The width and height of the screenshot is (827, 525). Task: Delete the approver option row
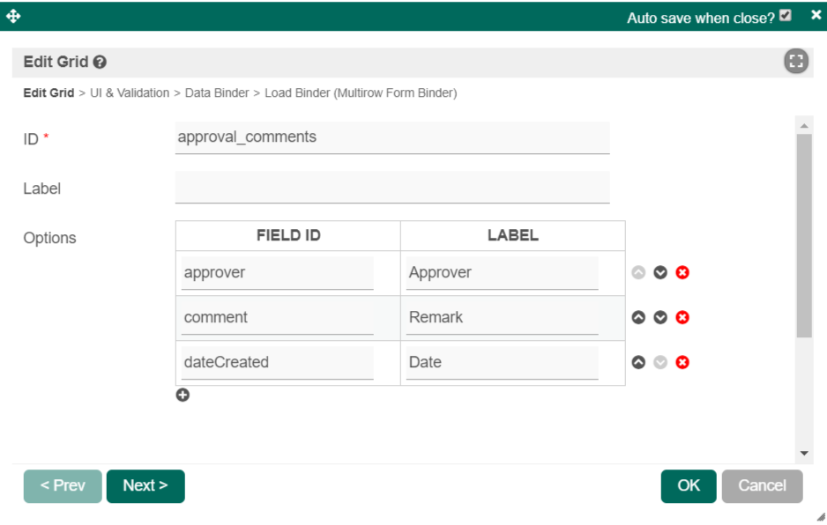[x=682, y=273]
